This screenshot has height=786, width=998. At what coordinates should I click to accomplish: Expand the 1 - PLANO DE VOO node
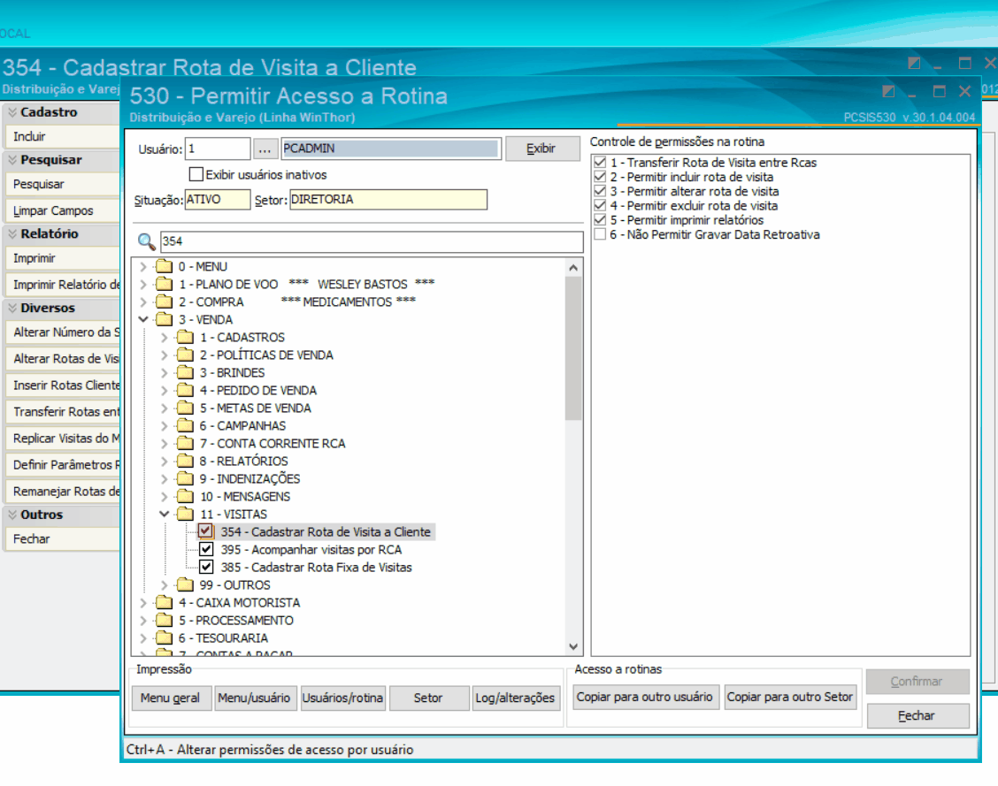click(x=143, y=285)
